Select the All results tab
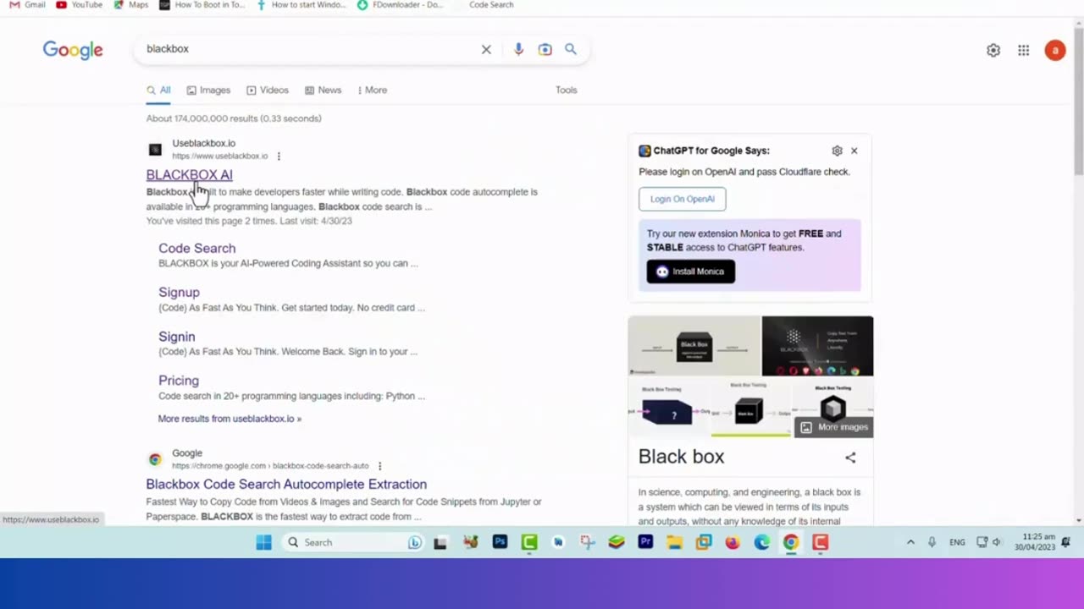This screenshot has width=1084, height=609. click(x=158, y=90)
